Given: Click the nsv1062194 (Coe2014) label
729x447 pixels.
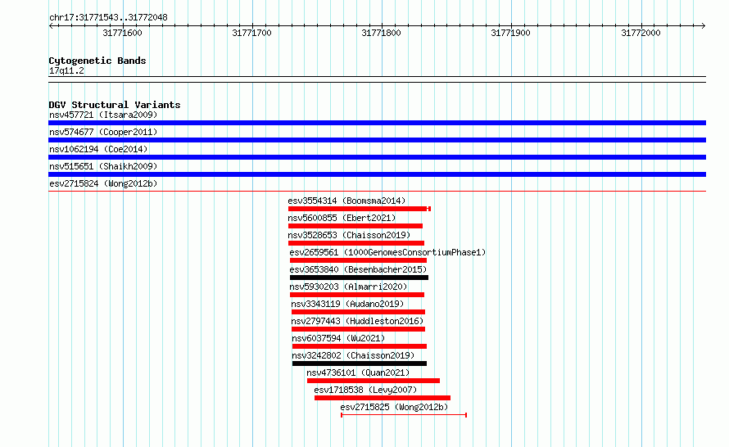Looking at the screenshot, I should click(x=98, y=149).
